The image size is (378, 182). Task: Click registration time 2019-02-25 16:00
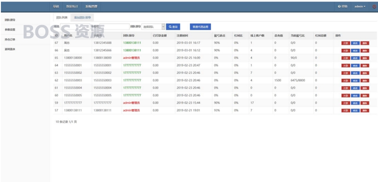(188, 58)
